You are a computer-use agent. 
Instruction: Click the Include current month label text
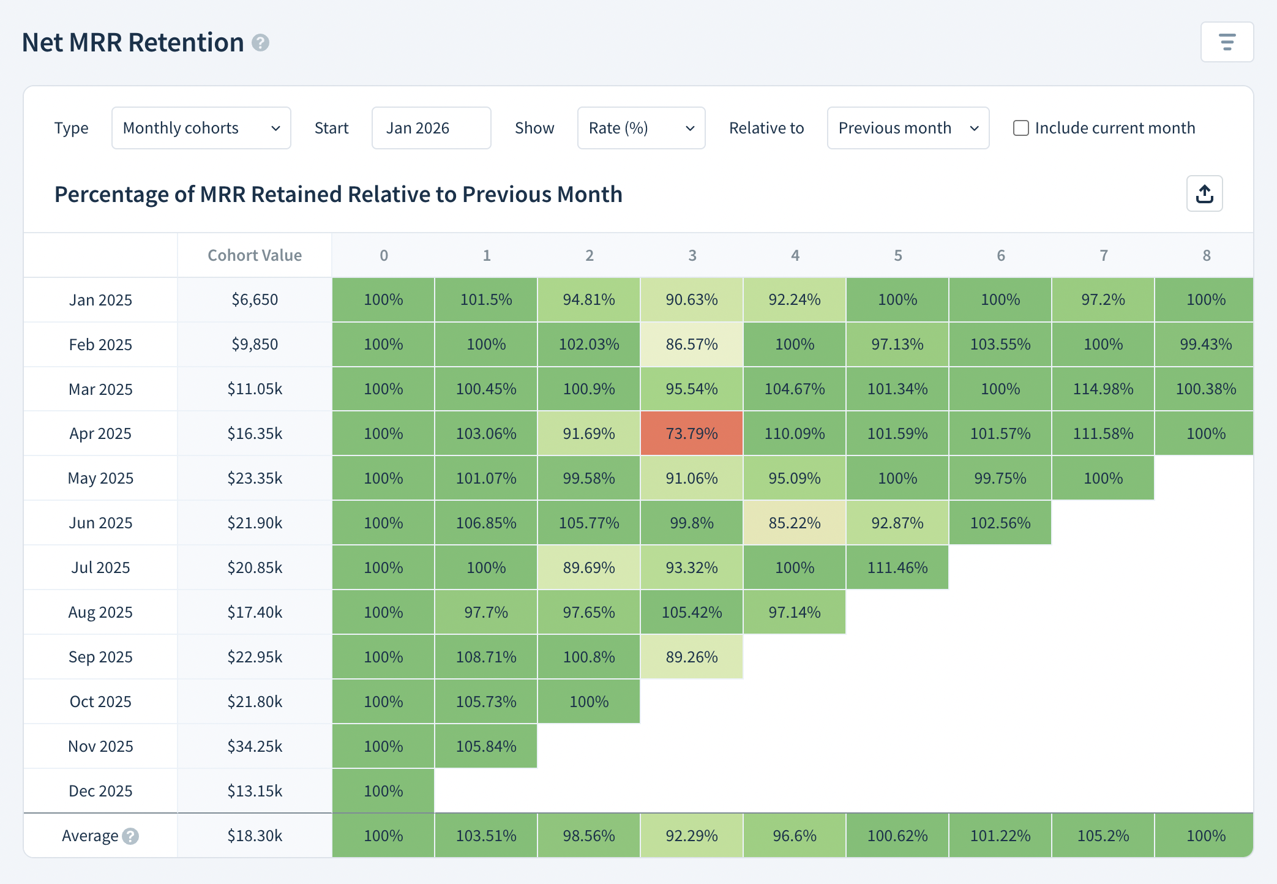click(1115, 128)
